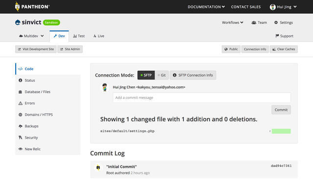The height and width of the screenshot is (181, 313).
Task: Switch connection mode to SFTP
Action: (x=146, y=75)
